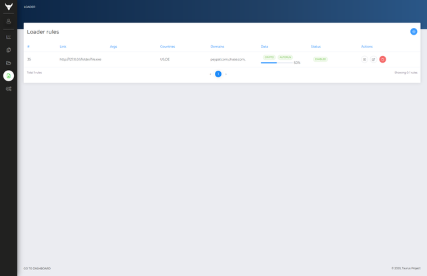The image size is (427, 276).
Task: Open the statistics chart sidebar icon
Action: point(9,37)
